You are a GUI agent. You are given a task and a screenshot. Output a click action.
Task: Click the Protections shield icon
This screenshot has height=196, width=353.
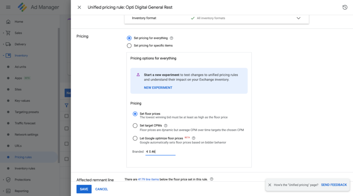[8, 180]
